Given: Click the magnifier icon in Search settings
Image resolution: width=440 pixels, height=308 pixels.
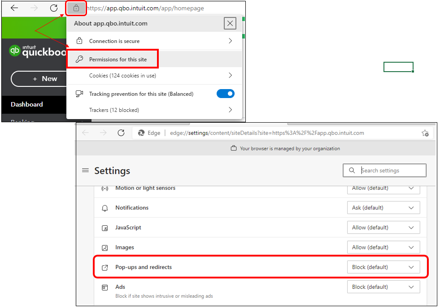Looking at the screenshot, I should click(x=352, y=170).
